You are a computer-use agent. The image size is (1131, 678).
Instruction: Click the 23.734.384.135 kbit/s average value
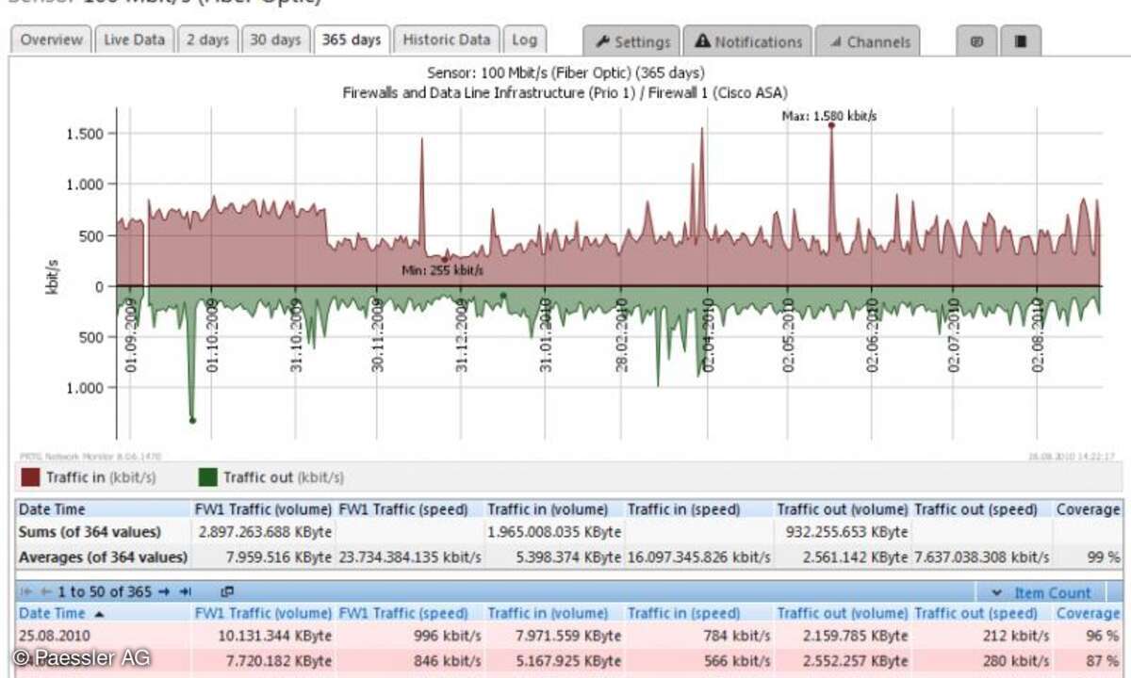point(410,557)
